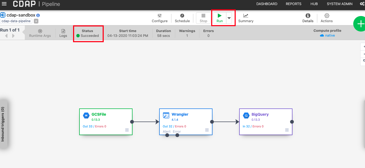Expand the Run options dropdown arrow
The image size is (365, 168).
[229, 18]
